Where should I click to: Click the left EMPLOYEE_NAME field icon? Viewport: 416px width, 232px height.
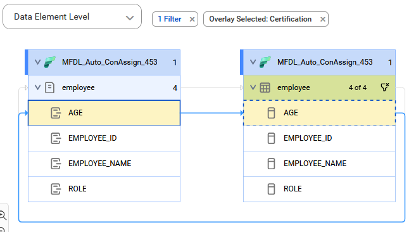point(56,164)
